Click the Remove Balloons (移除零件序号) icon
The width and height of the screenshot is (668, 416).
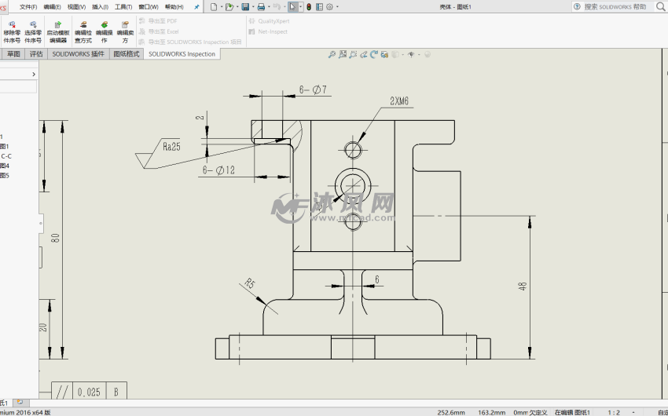click(12, 31)
